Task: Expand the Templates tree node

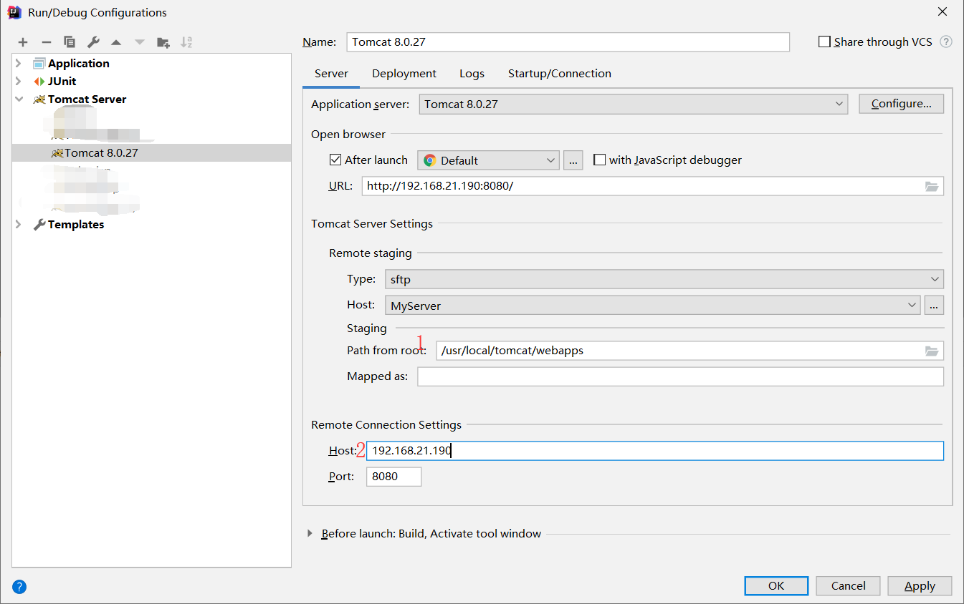Action: click(19, 224)
